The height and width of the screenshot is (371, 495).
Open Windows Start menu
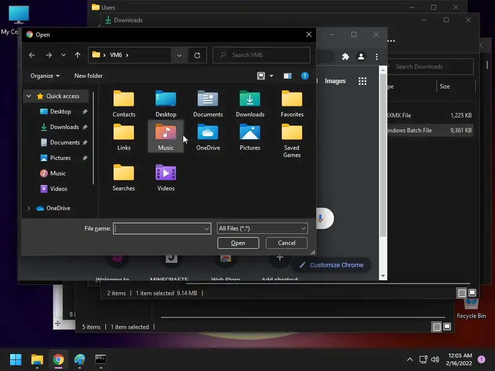15,359
